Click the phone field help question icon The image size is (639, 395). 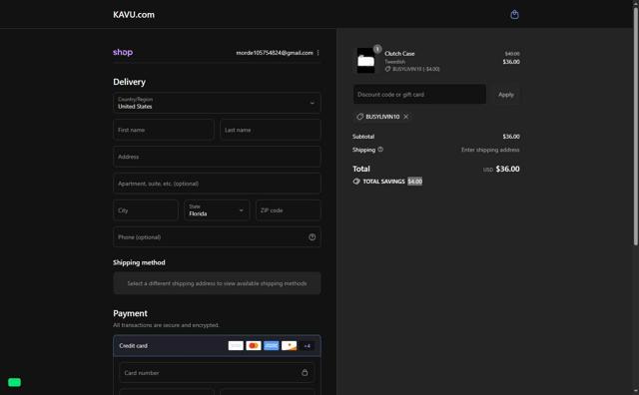(312, 237)
